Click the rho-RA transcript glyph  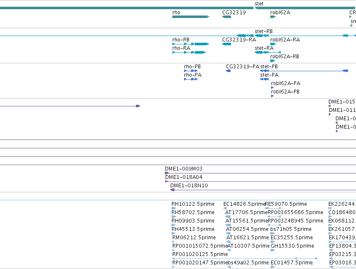click(x=189, y=52)
